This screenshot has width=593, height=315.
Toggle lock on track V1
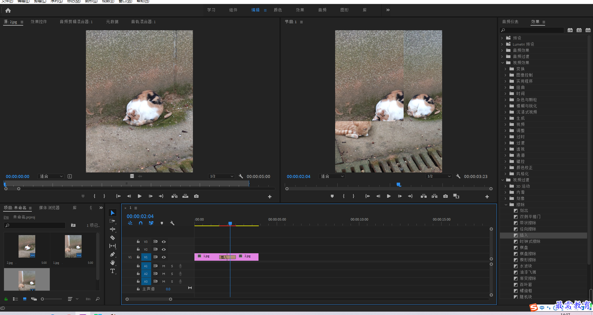point(138,257)
